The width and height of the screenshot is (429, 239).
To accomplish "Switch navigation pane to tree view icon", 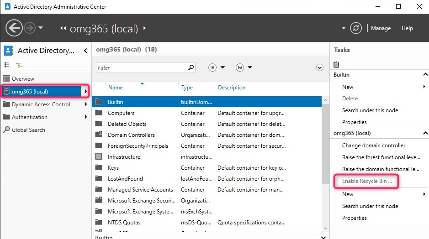I will [x=20, y=65].
